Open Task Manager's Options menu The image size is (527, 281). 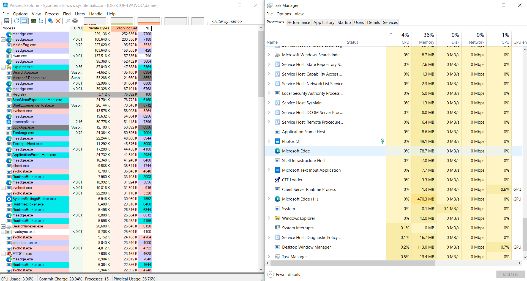pos(283,14)
